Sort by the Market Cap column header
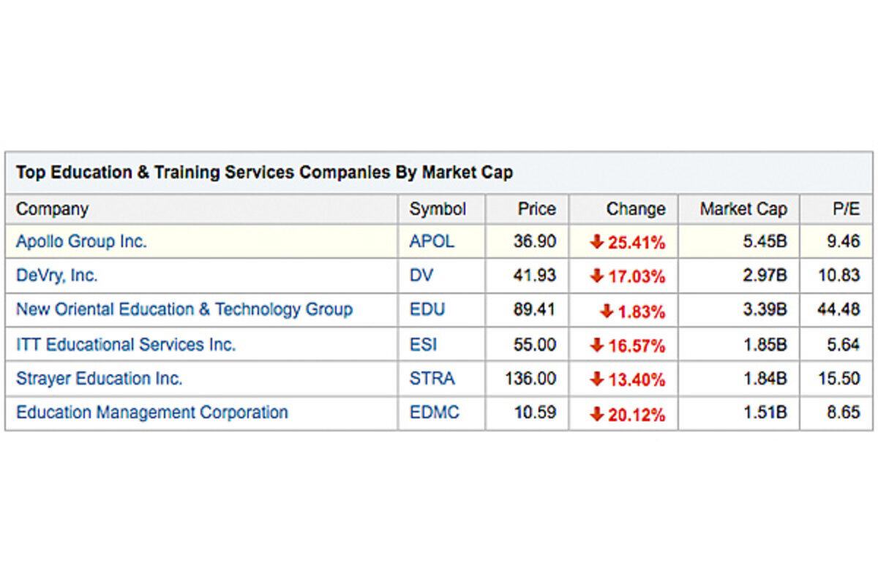The width and height of the screenshot is (878, 585). coord(743,209)
